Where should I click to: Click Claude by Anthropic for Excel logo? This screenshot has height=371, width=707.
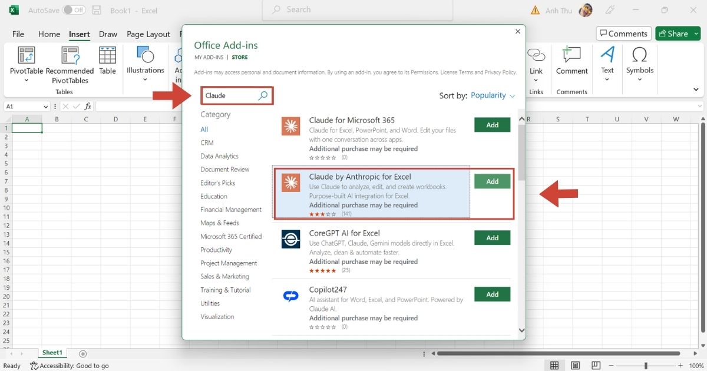[291, 183]
